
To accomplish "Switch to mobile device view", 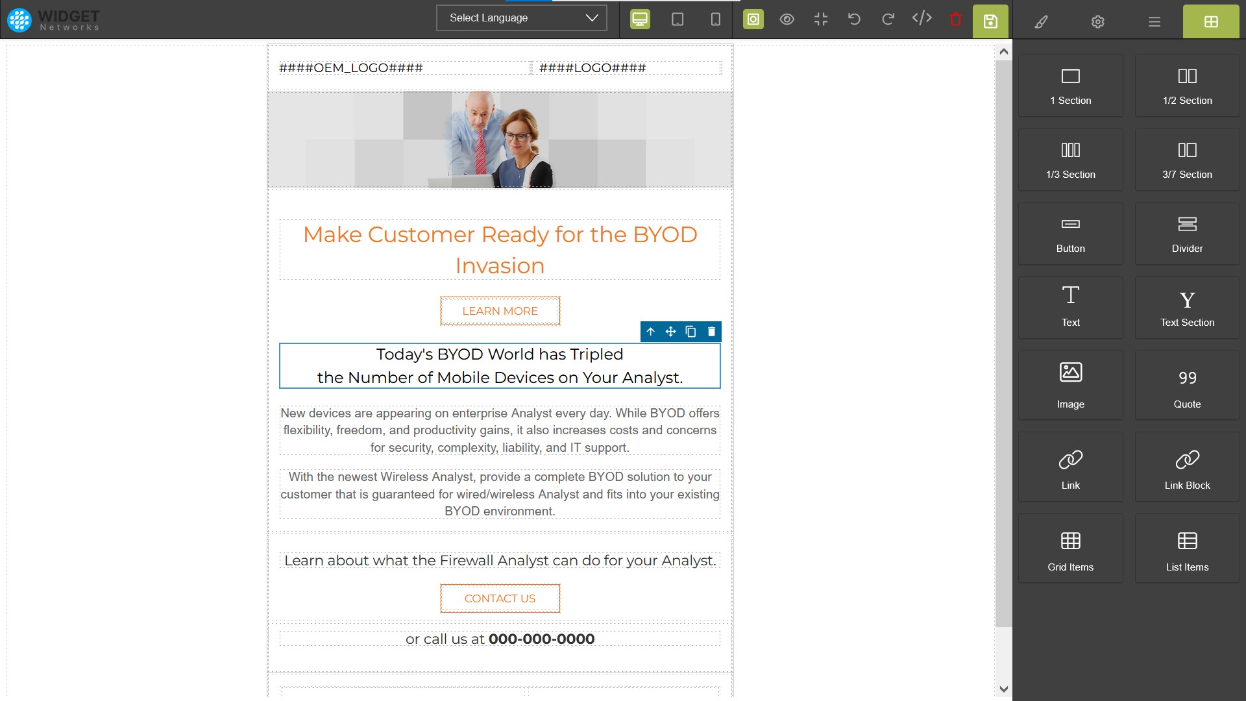I will pos(715,19).
